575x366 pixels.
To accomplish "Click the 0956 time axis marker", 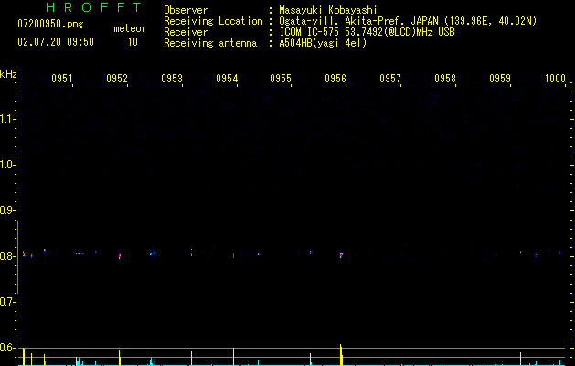I will pyautogui.click(x=335, y=79).
